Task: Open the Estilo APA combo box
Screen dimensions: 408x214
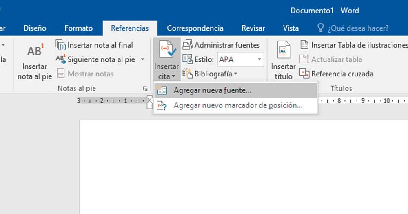Action: 240,59
